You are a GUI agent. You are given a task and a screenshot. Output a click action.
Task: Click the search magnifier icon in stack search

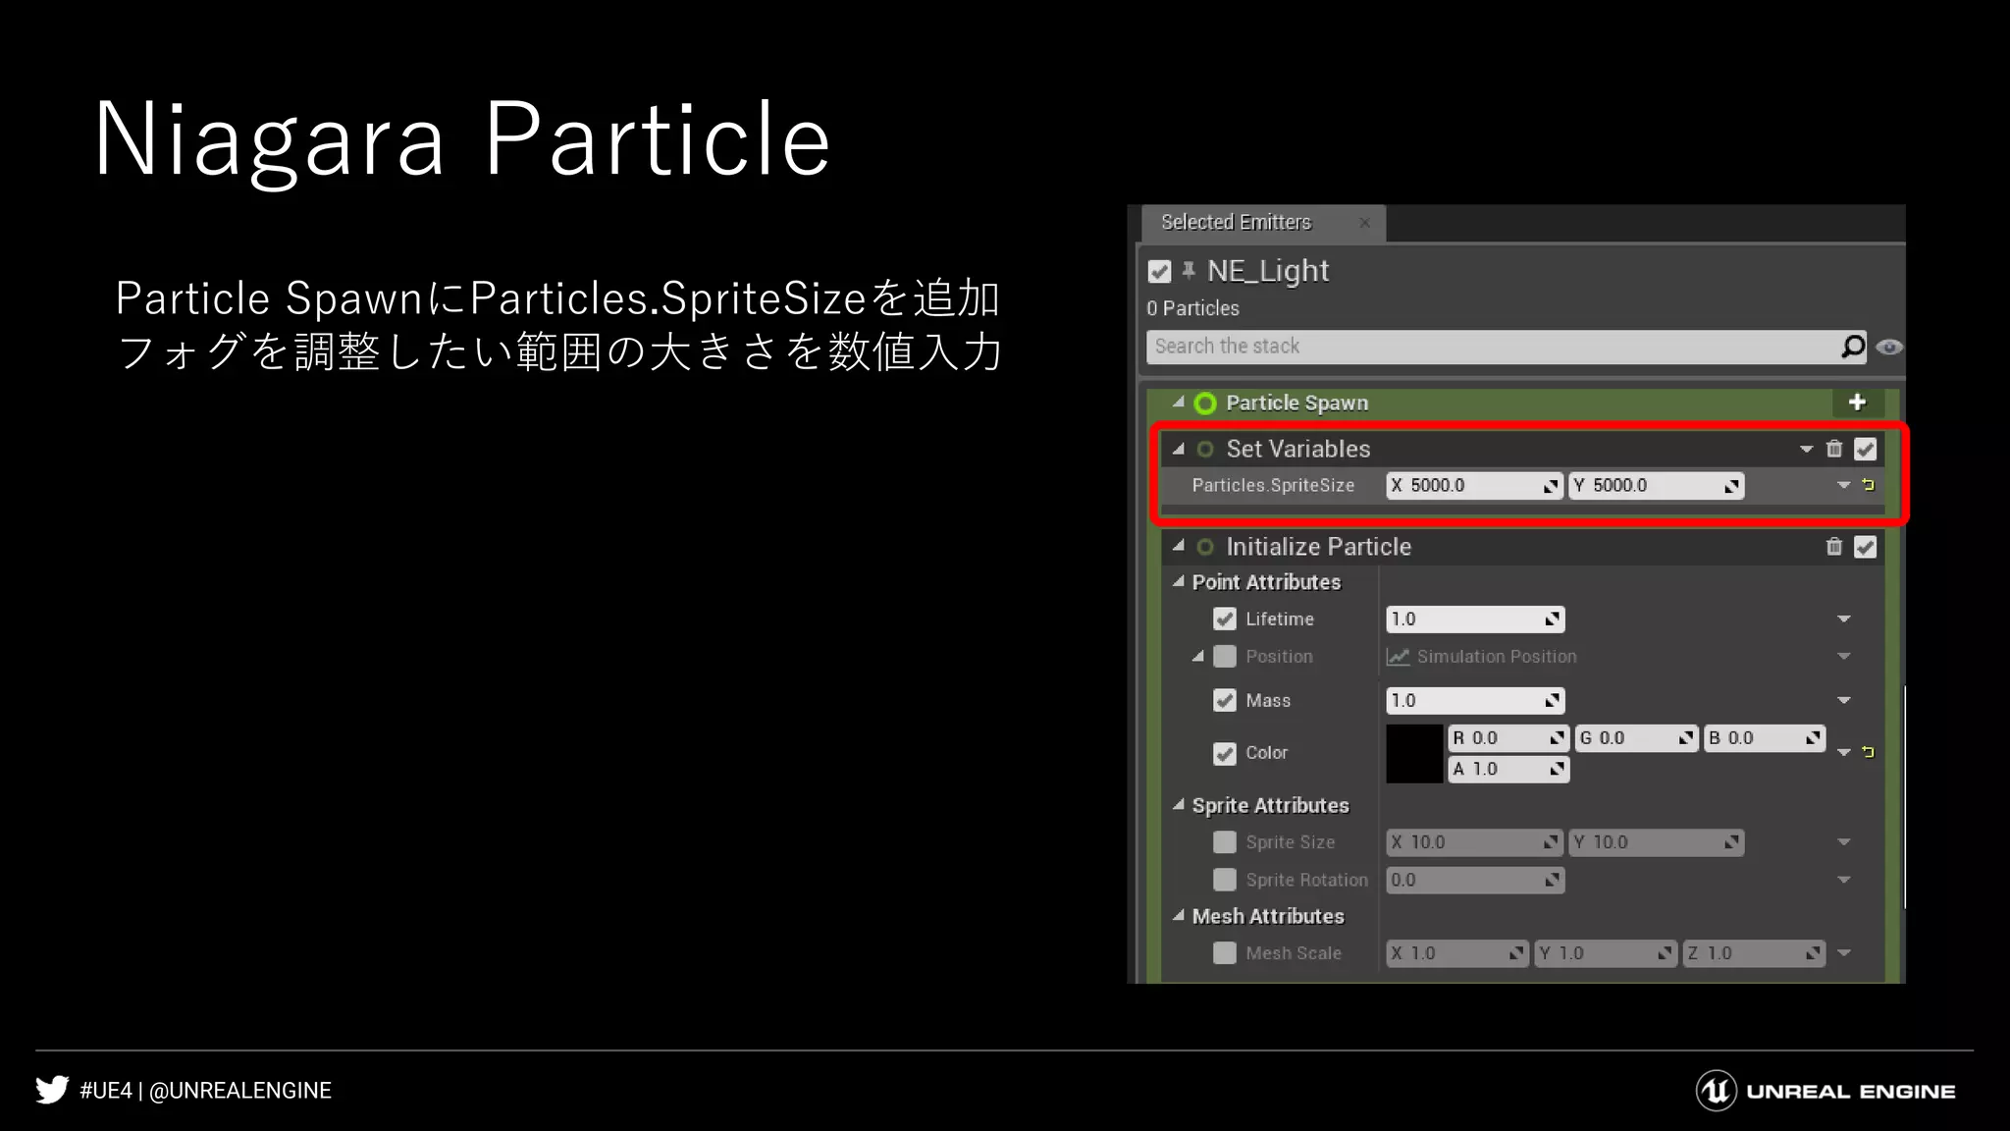coord(1852,347)
